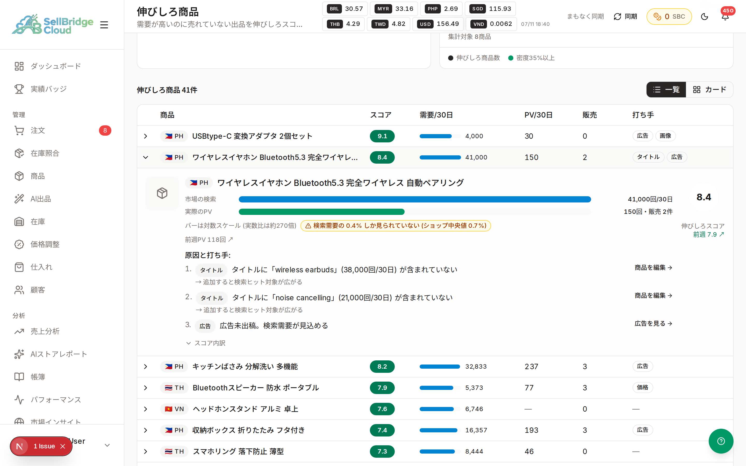Open the green help button

click(721, 441)
